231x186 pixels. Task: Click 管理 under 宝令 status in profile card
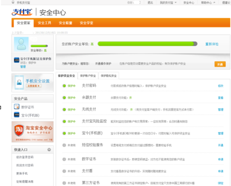coord(23,67)
